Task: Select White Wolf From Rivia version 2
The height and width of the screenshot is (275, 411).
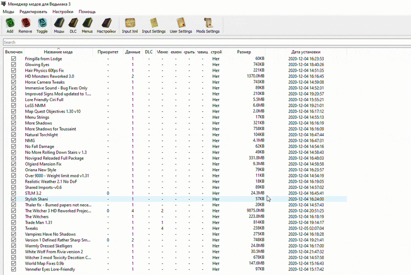Action: pos(54,252)
